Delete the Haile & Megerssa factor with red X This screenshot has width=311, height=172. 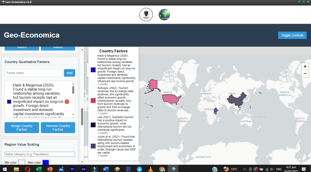67,102
